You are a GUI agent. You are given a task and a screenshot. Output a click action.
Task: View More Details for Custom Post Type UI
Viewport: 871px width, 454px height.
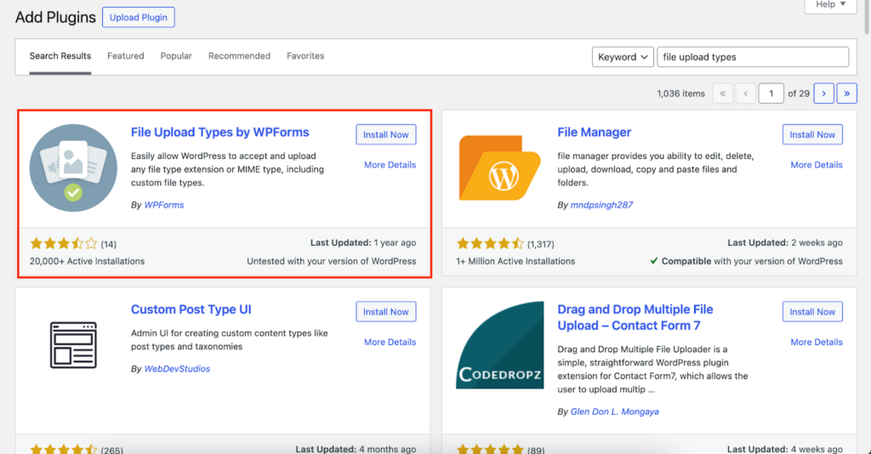point(390,342)
